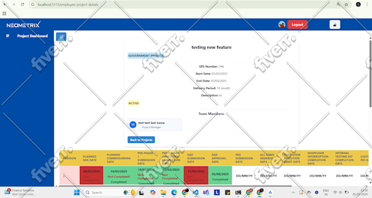Click the TT member avatar circle
This screenshot has width=372, height=198.
pyautogui.click(x=133, y=125)
